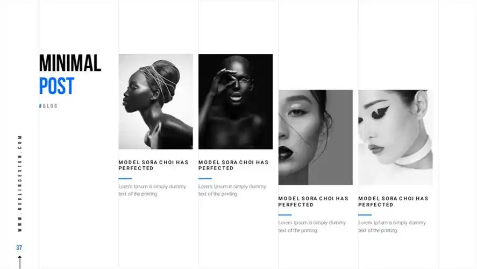The height and width of the screenshot is (269, 477).
Task: Click the fourth column MODEL SORA CHOI title
Action: click(x=393, y=201)
